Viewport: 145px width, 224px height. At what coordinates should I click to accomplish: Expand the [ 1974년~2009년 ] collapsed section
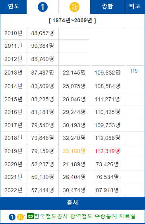[72, 21]
